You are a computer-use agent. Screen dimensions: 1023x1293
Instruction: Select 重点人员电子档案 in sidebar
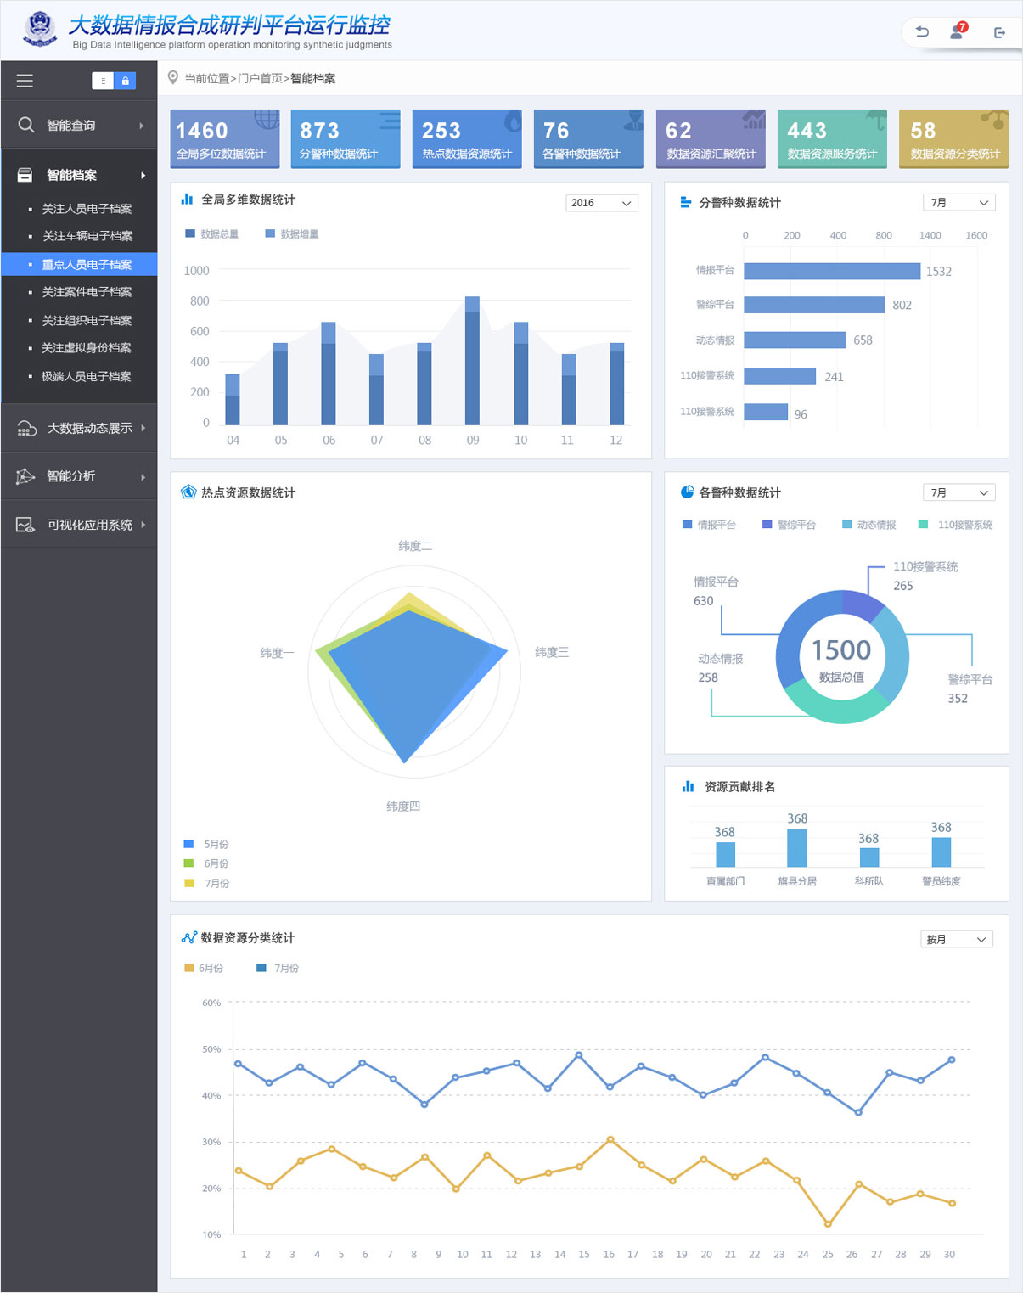click(87, 264)
